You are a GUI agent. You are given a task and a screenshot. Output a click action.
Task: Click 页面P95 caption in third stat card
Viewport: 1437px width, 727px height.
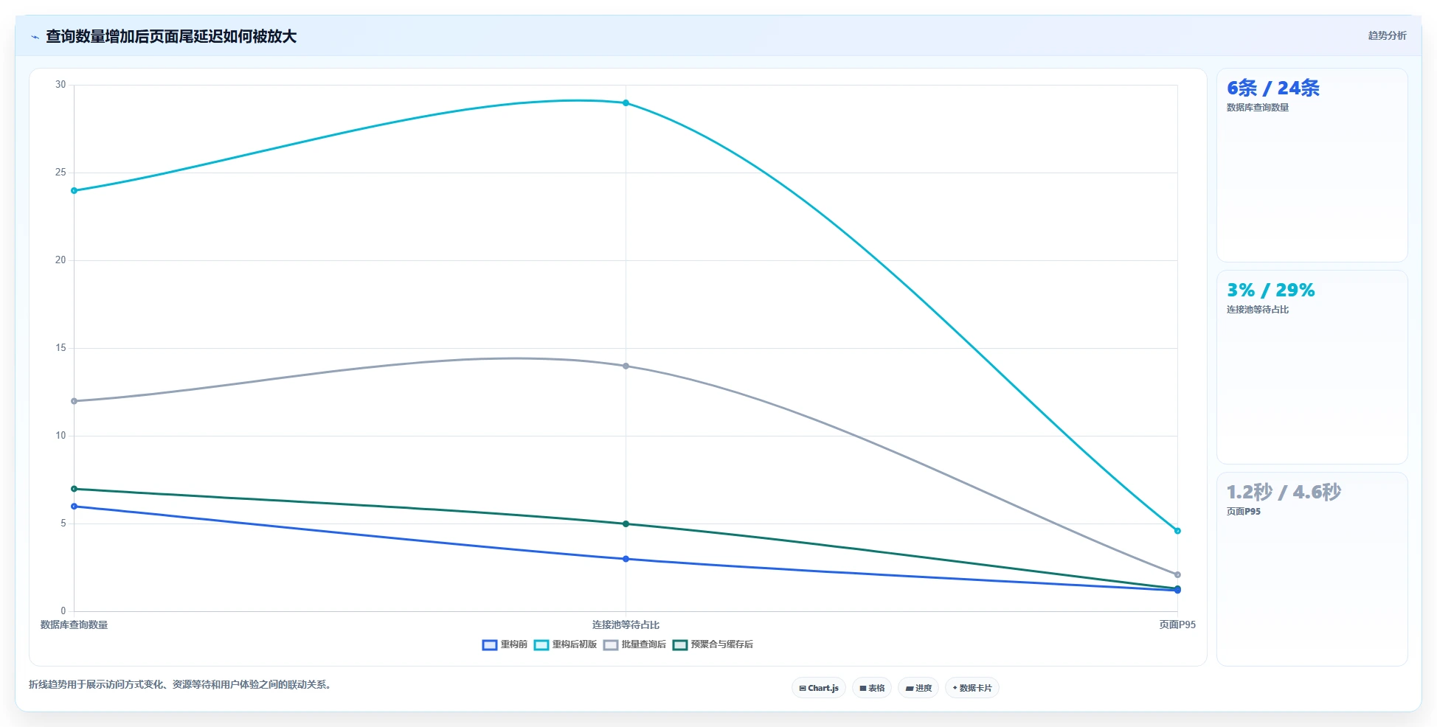[x=1244, y=512]
